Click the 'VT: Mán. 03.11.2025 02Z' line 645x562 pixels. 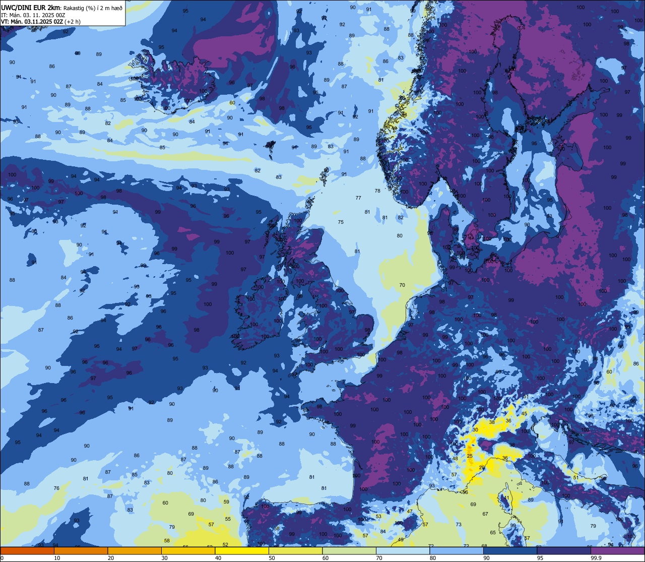click(31, 22)
